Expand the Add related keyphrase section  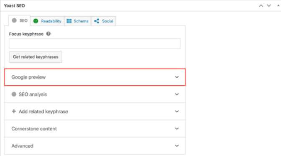tap(95, 111)
